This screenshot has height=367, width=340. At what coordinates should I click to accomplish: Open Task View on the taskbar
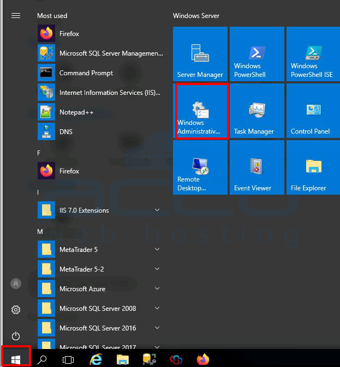(68, 359)
